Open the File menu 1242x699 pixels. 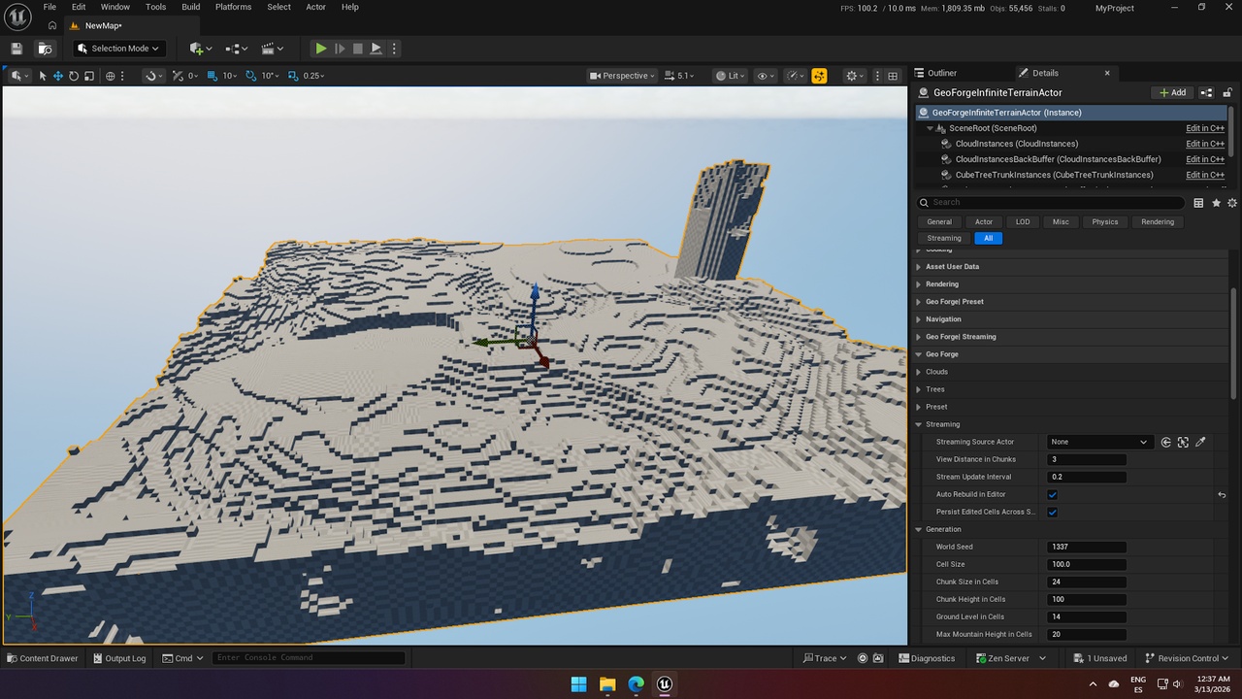click(x=49, y=7)
